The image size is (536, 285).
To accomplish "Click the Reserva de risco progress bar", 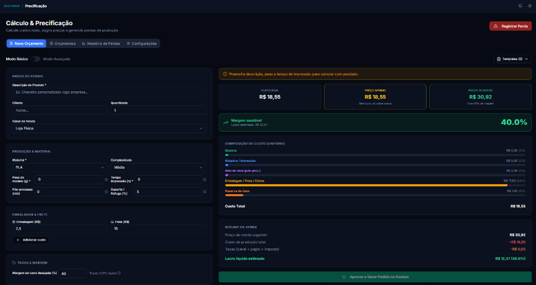I will click(375, 195).
